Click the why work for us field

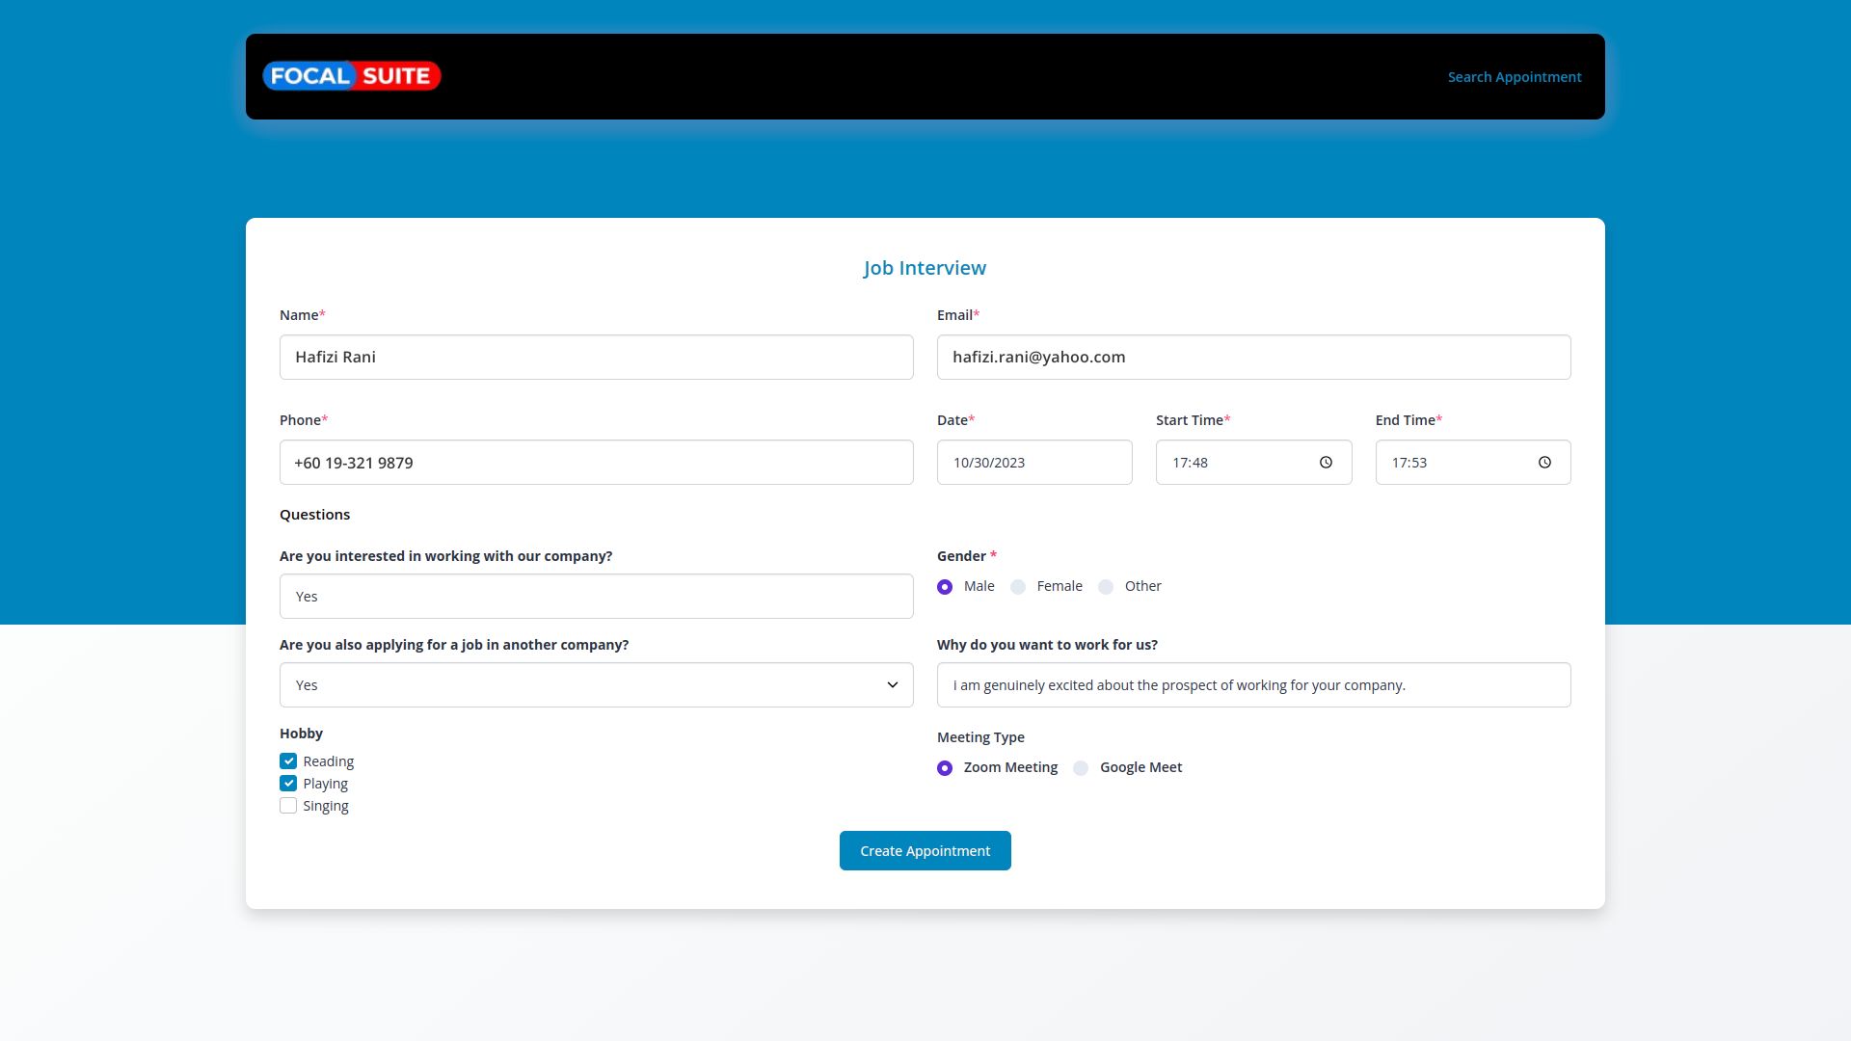point(1253,685)
